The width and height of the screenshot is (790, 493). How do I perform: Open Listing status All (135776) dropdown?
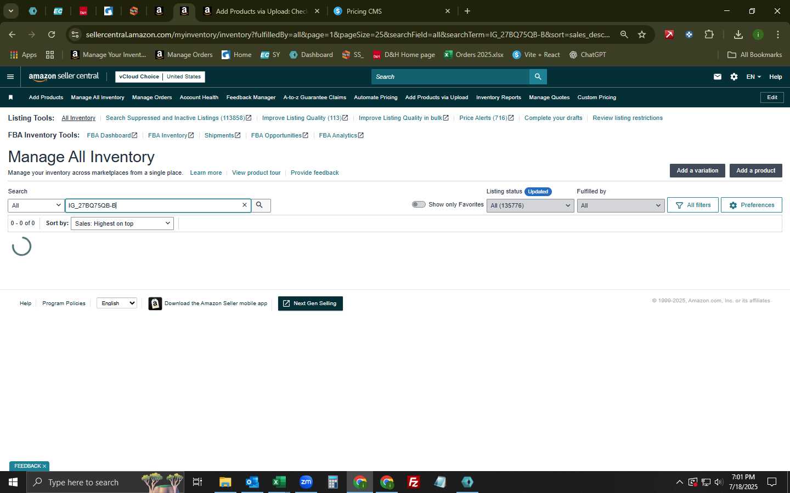pyautogui.click(x=530, y=205)
